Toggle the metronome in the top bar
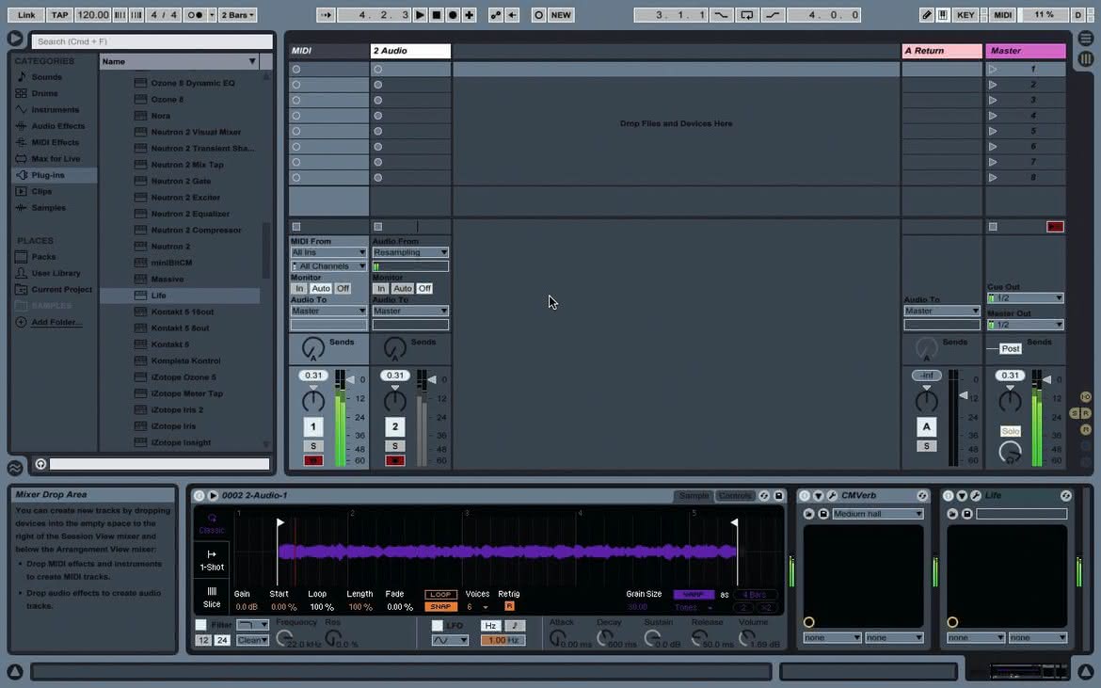Screen dimensions: 1101x688 (197, 15)
